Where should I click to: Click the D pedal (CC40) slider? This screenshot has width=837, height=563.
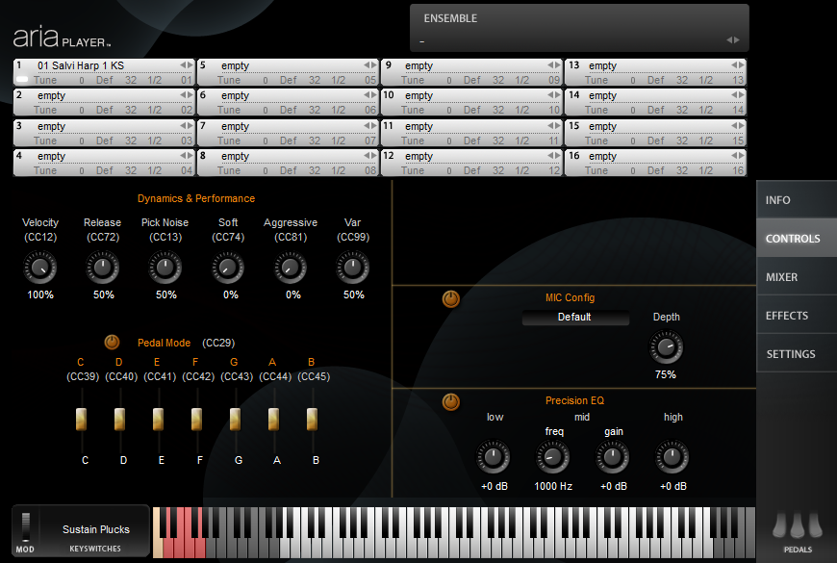[119, 420]
